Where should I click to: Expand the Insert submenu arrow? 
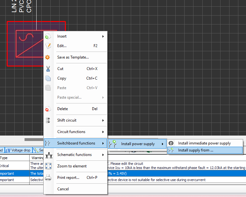point(103,37)
